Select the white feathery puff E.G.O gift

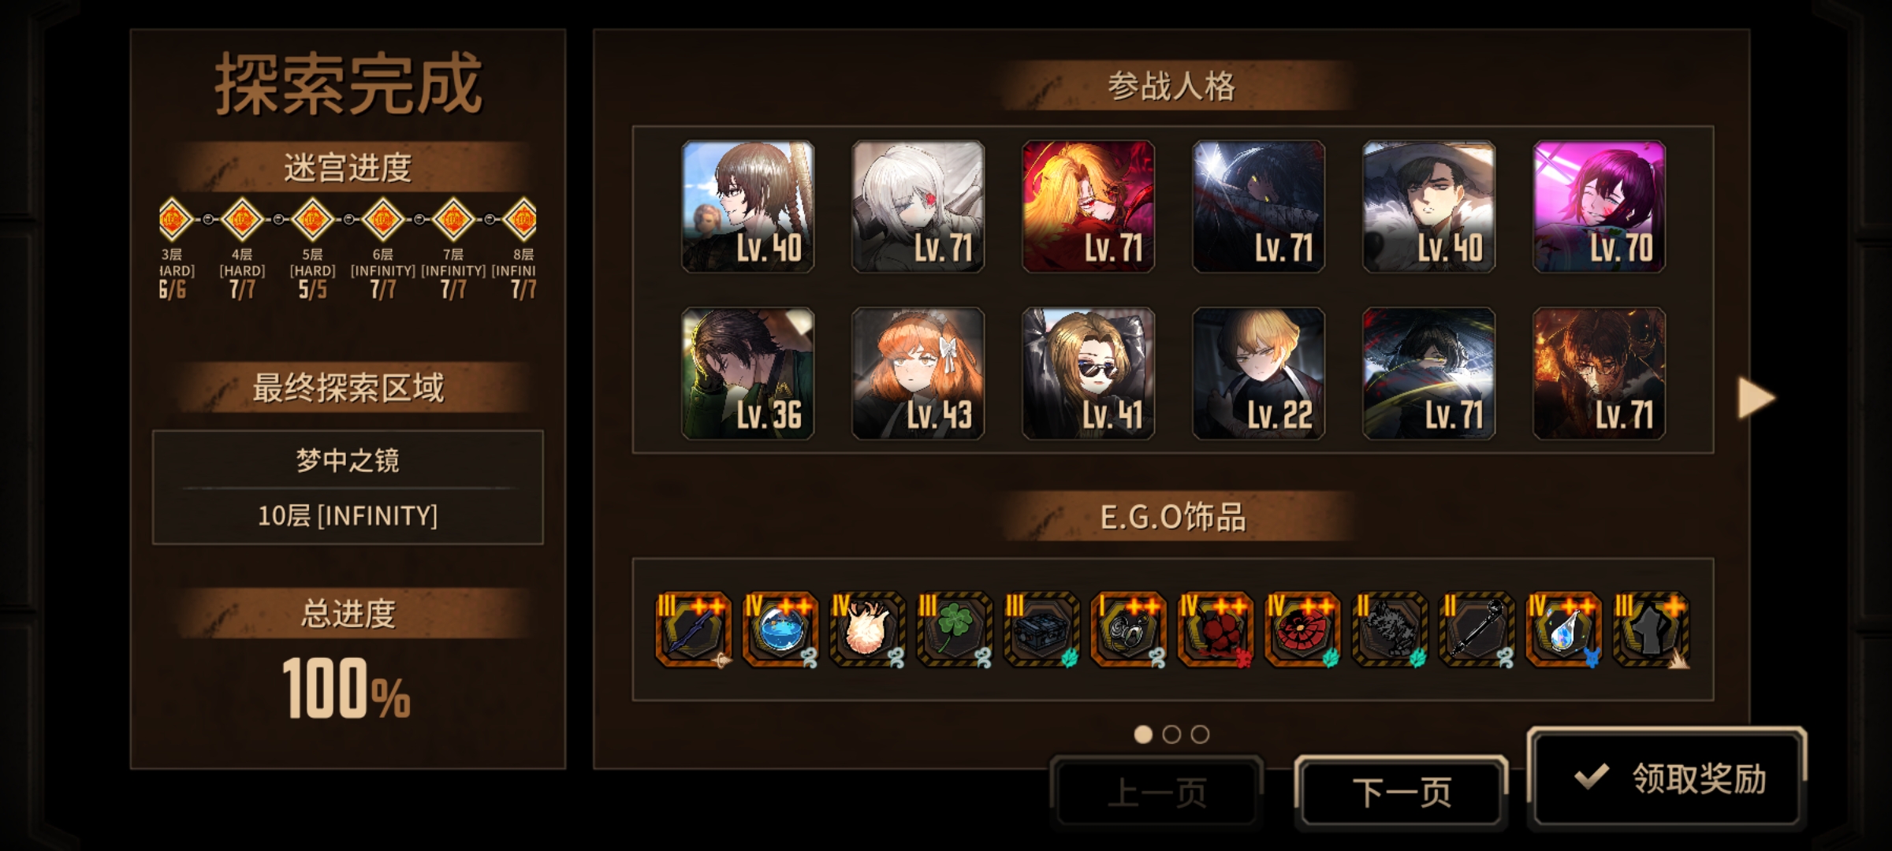tap(867, 629)
